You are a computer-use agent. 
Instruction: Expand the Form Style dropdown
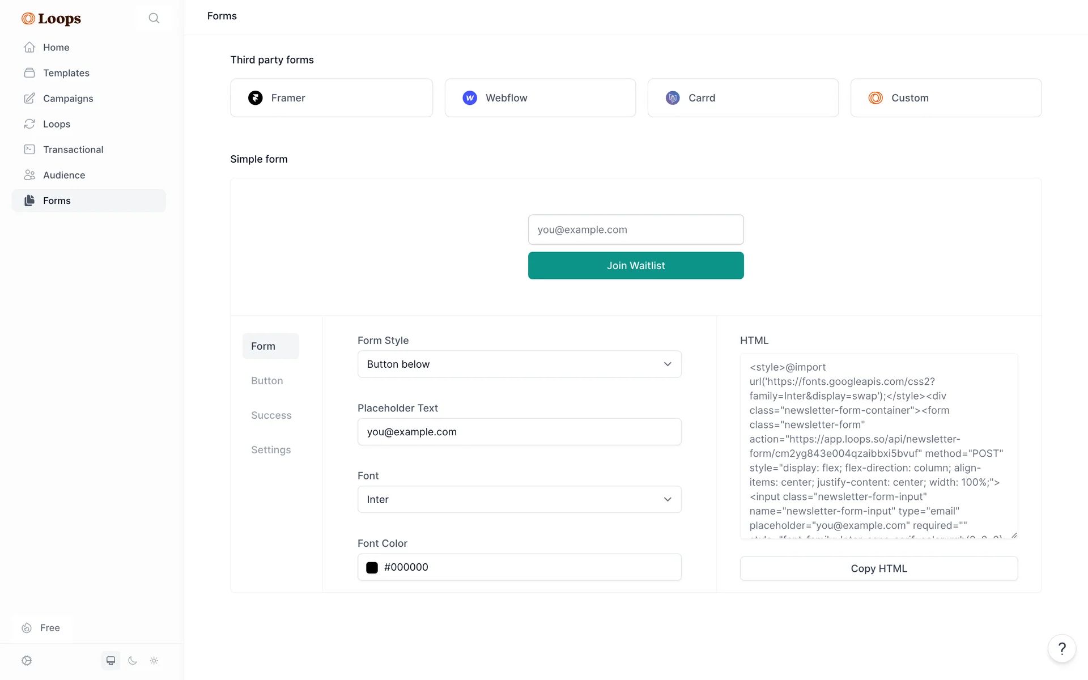click(x=519, y=364)
